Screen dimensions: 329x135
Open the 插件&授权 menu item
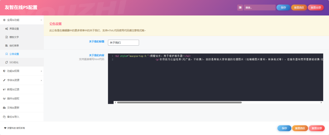[13, 99]
